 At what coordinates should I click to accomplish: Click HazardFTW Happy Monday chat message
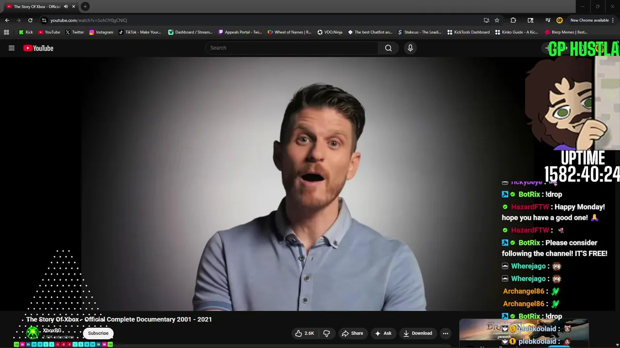tap(553, 212)
